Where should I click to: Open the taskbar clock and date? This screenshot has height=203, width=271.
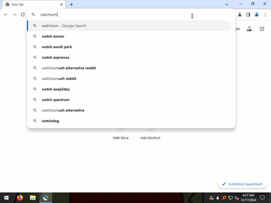pyautogui.click(x=248, y=198)
